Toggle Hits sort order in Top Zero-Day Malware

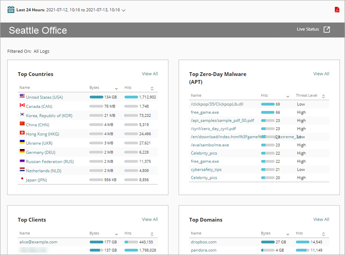pyautogui.click(x=287, y=95)
